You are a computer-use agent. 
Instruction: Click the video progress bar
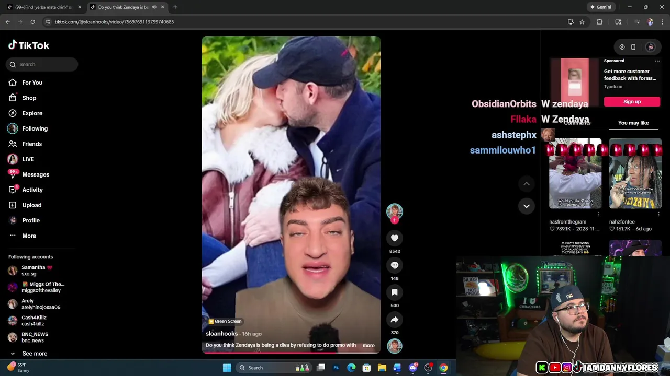291,352
